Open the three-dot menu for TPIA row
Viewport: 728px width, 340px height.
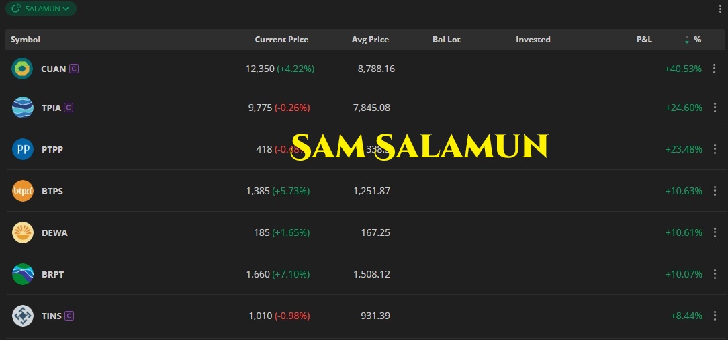(715, 108)
